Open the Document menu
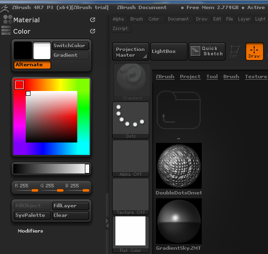 pyautogui.click(x=180, y=19)
